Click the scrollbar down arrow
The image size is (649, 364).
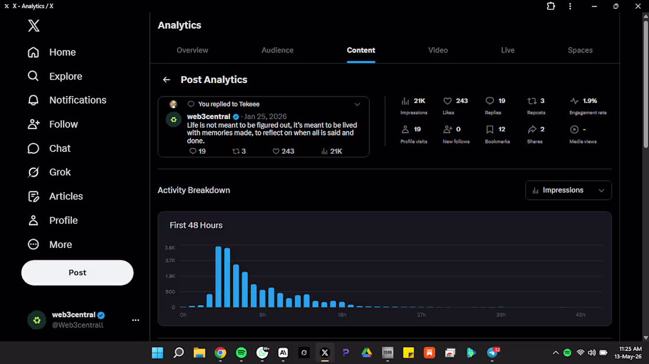point(645,337)
